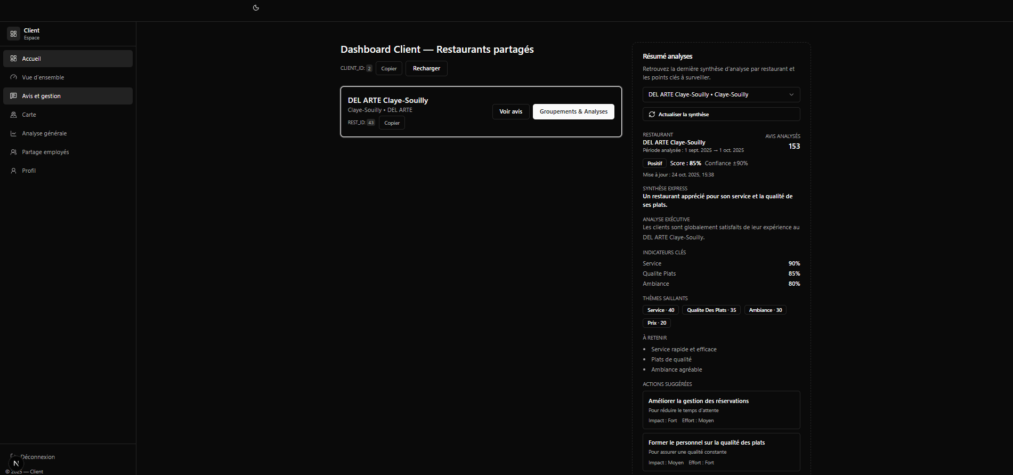Click the Client workspace logo icon
Screen dimensions: 1013x475
tap(13, 34)
